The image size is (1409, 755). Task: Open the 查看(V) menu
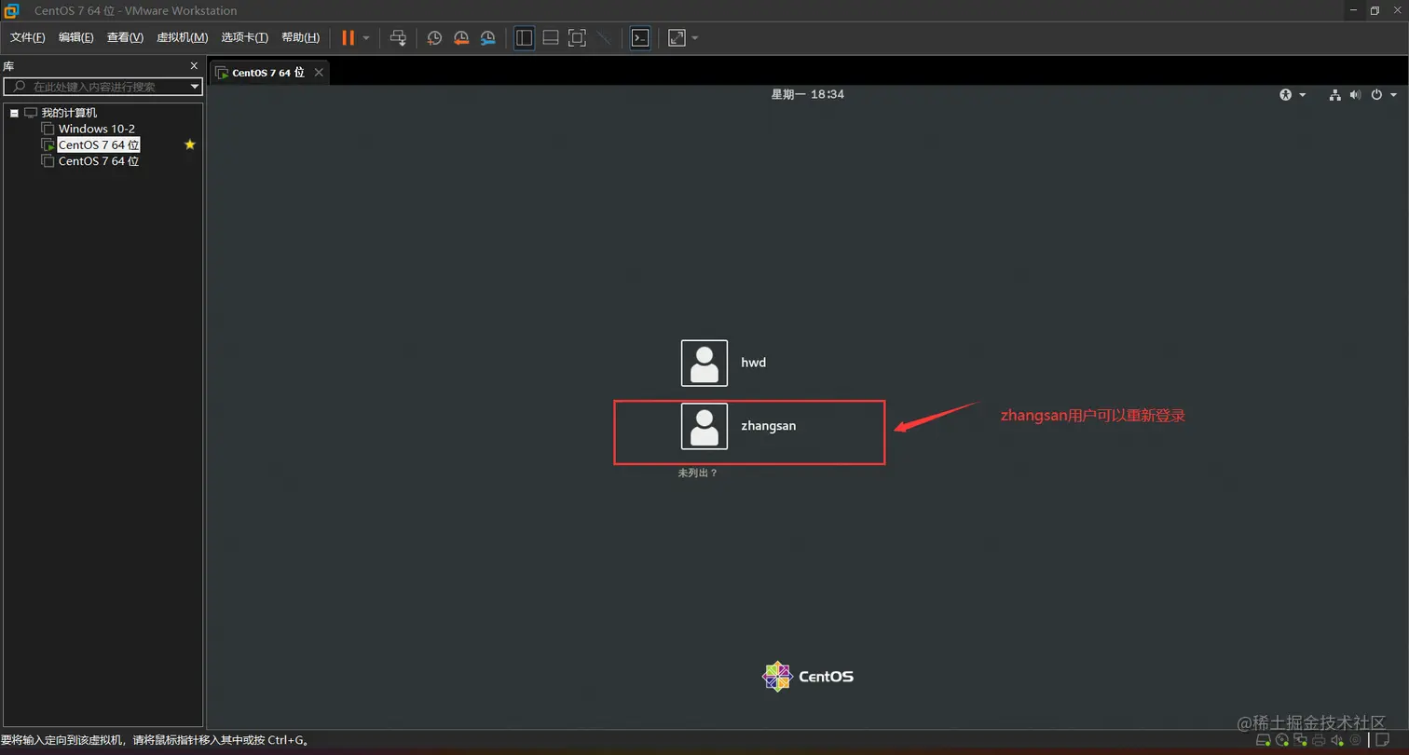point(125,37)
